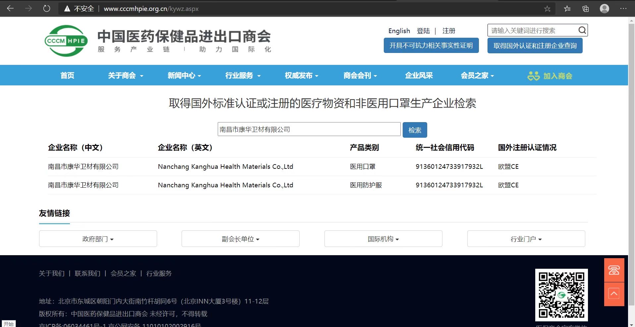Click the 统一社会信用代码 column header
This screenshot has width=635, height=327.
point(445,148)
